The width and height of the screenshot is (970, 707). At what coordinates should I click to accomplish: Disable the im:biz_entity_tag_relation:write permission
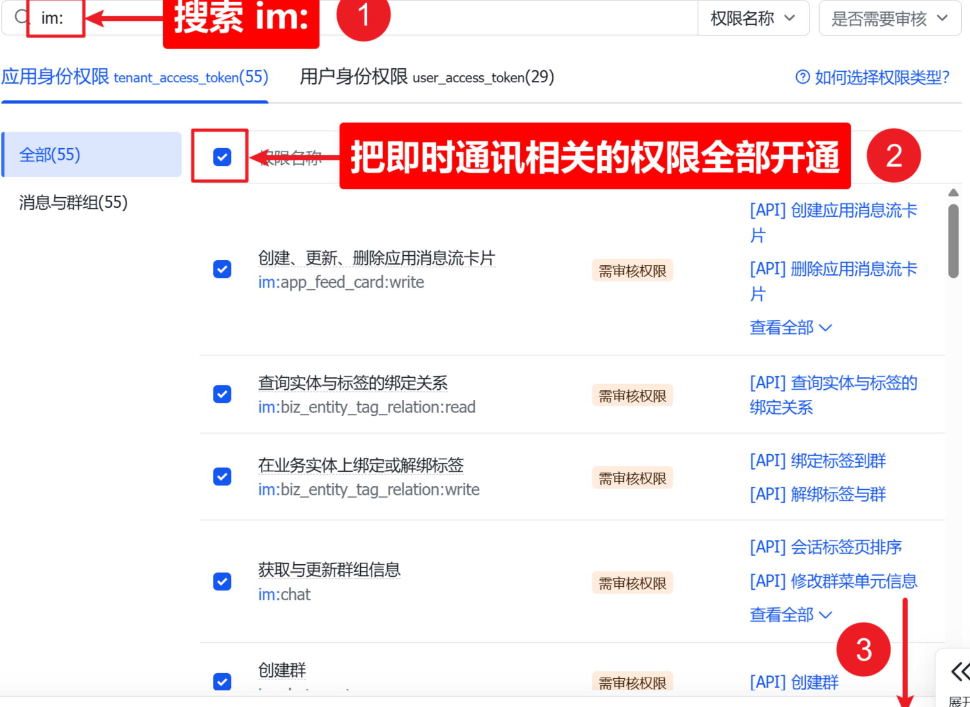(x=222, y=477)
